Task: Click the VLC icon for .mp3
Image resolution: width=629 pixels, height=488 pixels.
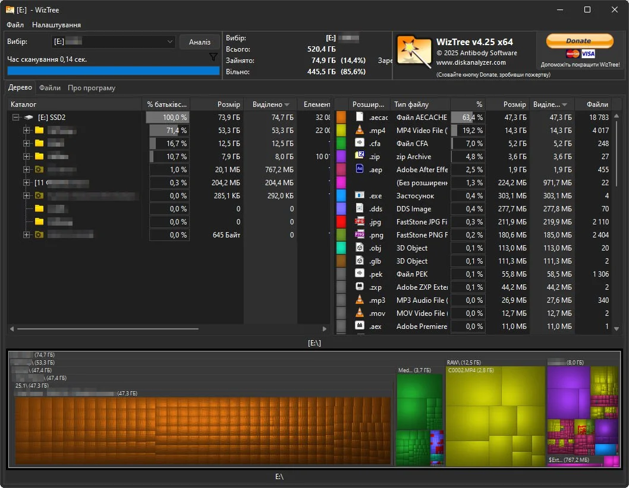Action: (360, 299)
